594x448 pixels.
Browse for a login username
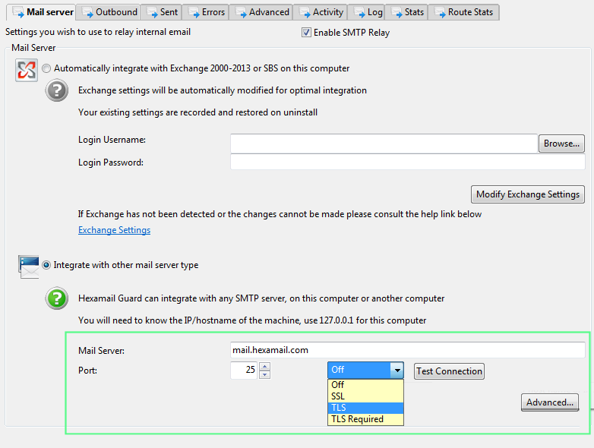561,144
